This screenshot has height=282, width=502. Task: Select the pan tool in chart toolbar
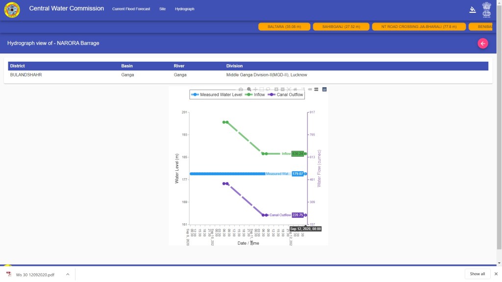pyautogui.click(x=255, y=89)
